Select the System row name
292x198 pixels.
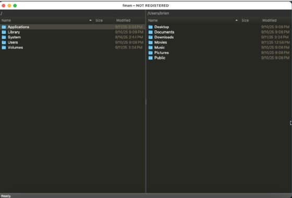point(14,37)
